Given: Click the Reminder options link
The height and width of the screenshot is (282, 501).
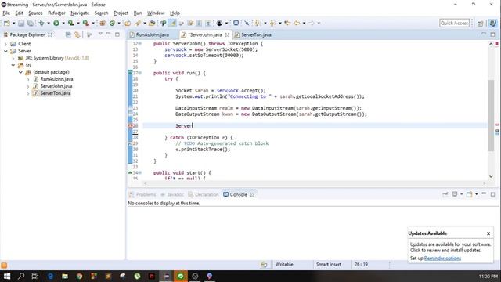Looking at the screenshot, I should point(442,258).
